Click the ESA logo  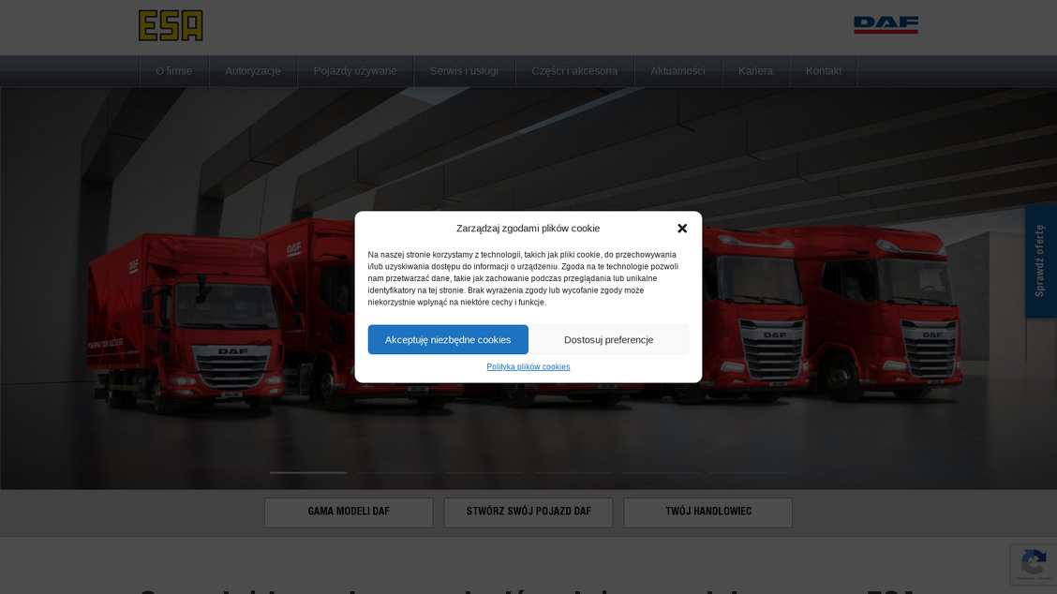(x=171, y=25)
